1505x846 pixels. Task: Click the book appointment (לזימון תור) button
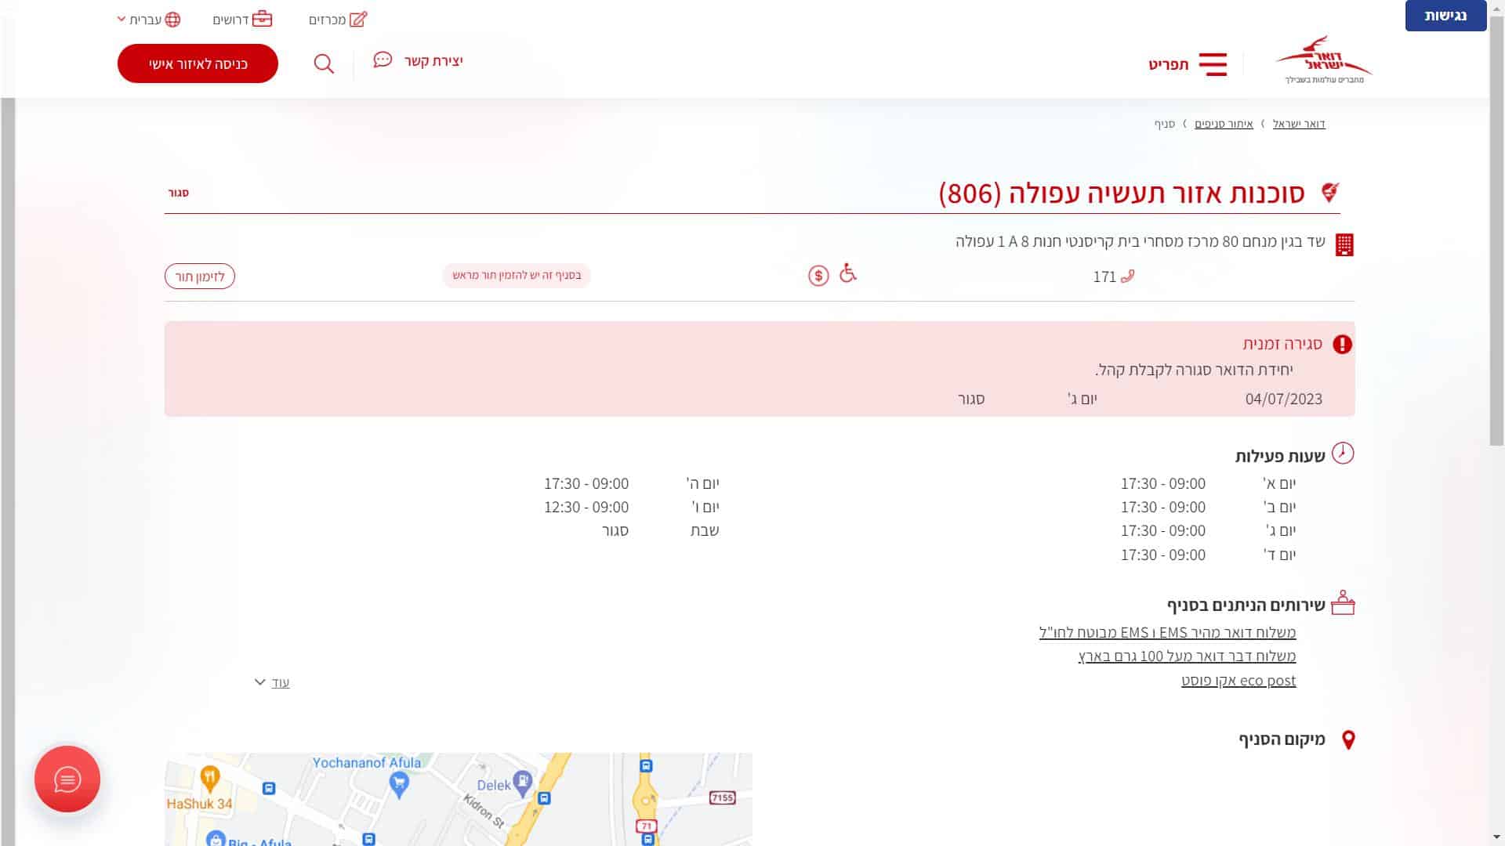pos(200,277)
